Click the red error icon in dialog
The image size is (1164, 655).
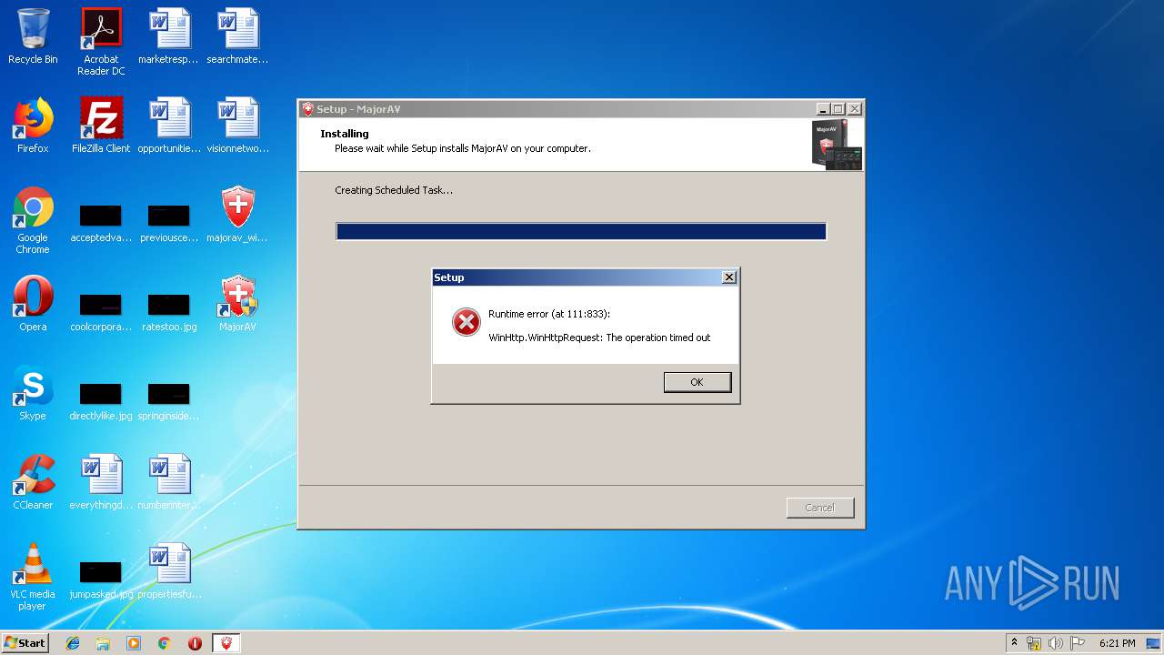tap(466, 321)
